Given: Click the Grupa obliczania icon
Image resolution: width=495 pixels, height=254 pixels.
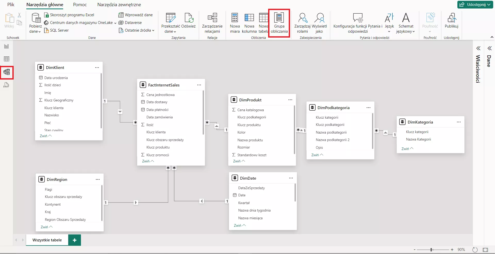Looking at the screenshot, I should coord(279,18).
